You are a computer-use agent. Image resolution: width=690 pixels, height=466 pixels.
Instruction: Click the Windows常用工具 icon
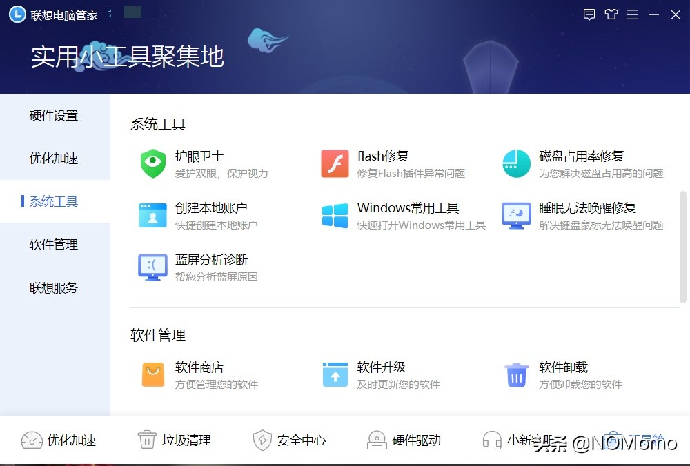335,216
